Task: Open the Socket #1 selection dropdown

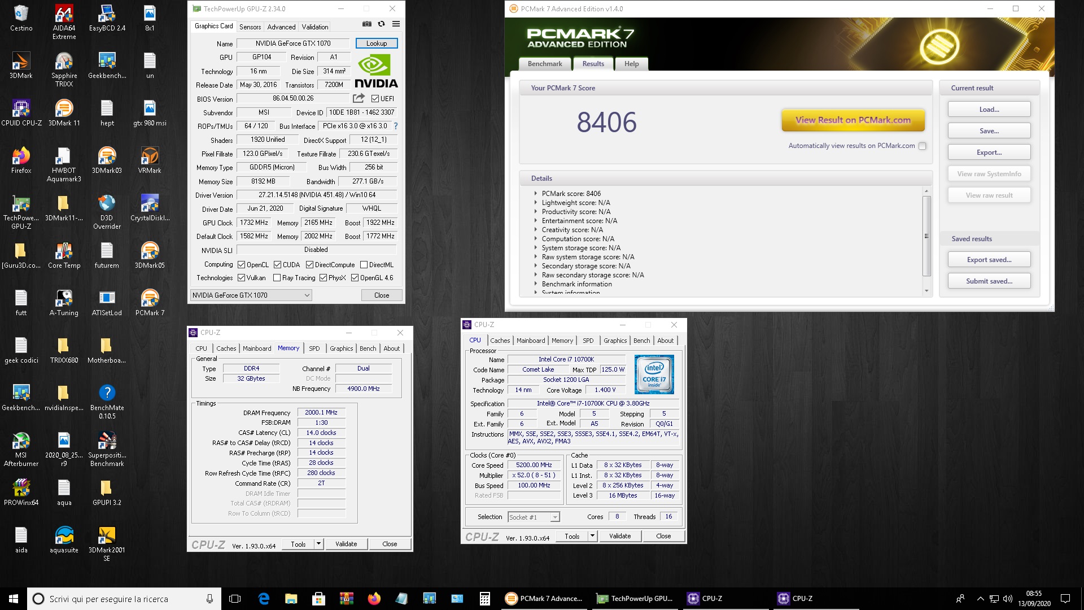Action: pyautogui.click(x=533, y=517)
